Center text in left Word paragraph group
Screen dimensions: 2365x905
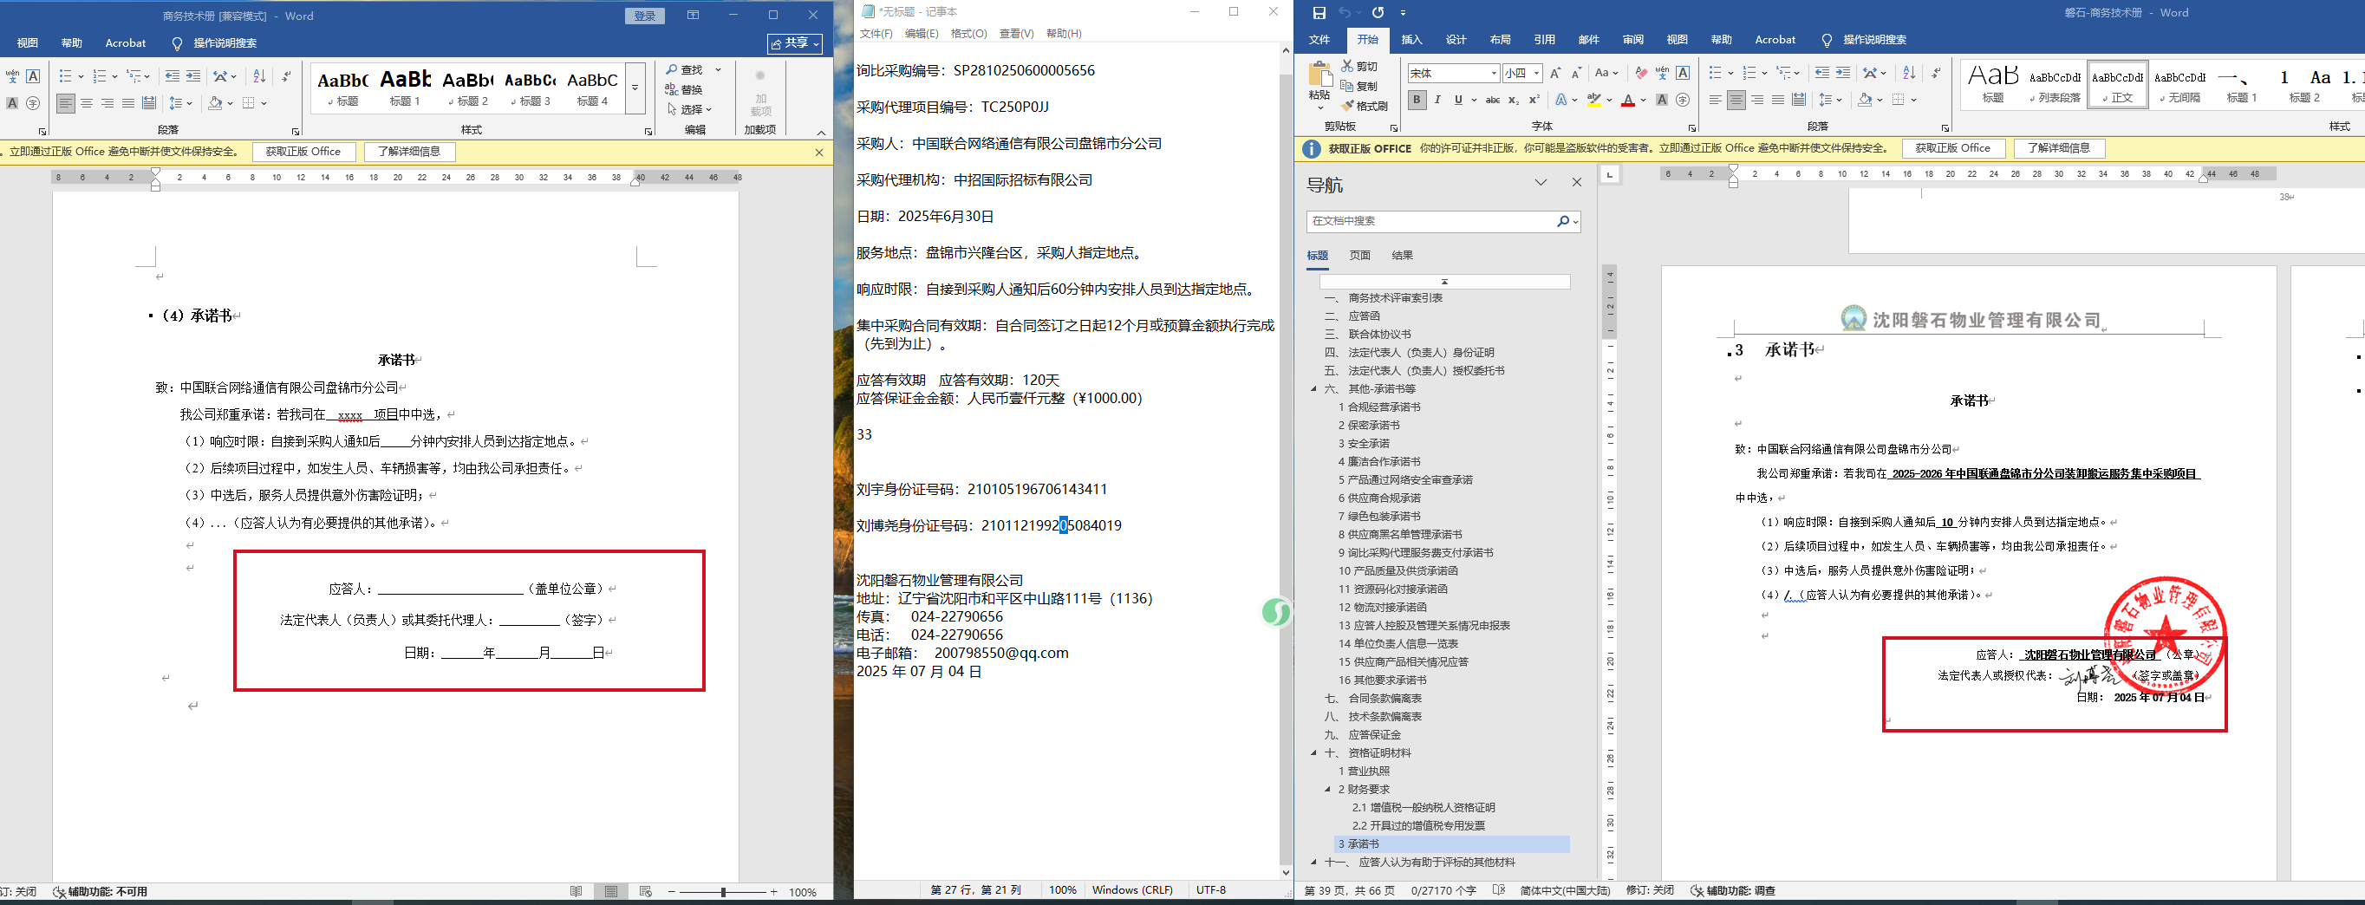point(87,103)
